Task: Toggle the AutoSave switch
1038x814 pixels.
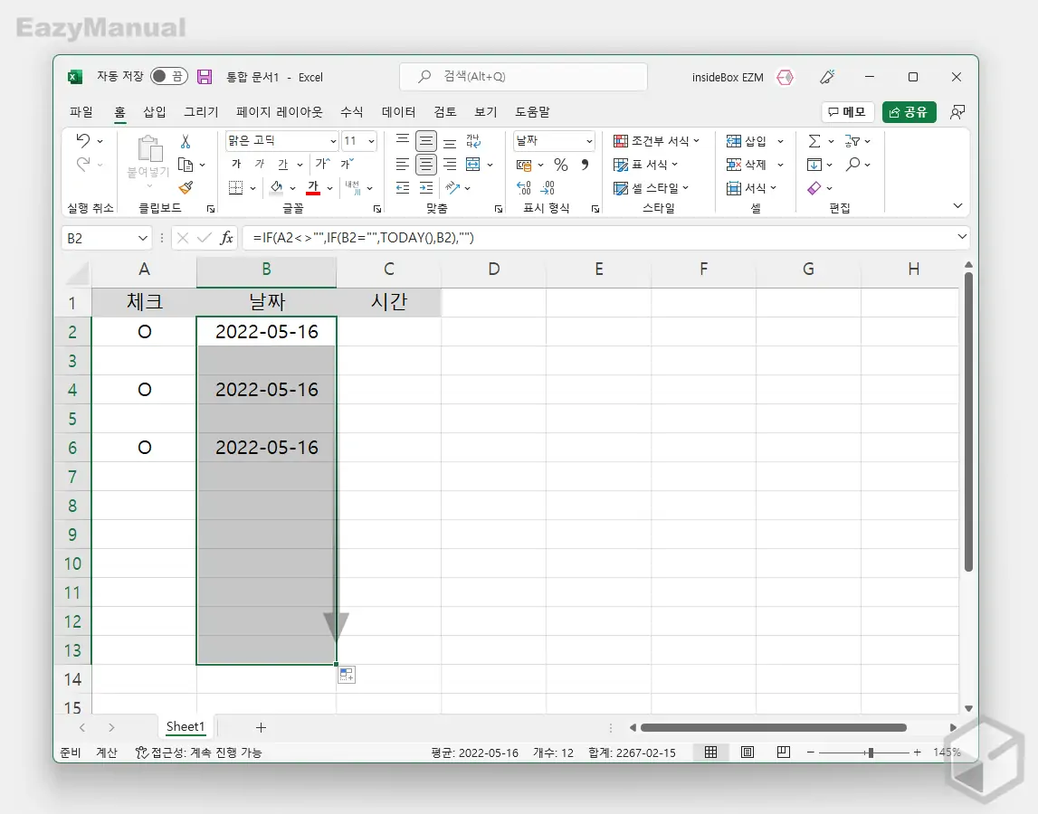Action: pos(169,77)
